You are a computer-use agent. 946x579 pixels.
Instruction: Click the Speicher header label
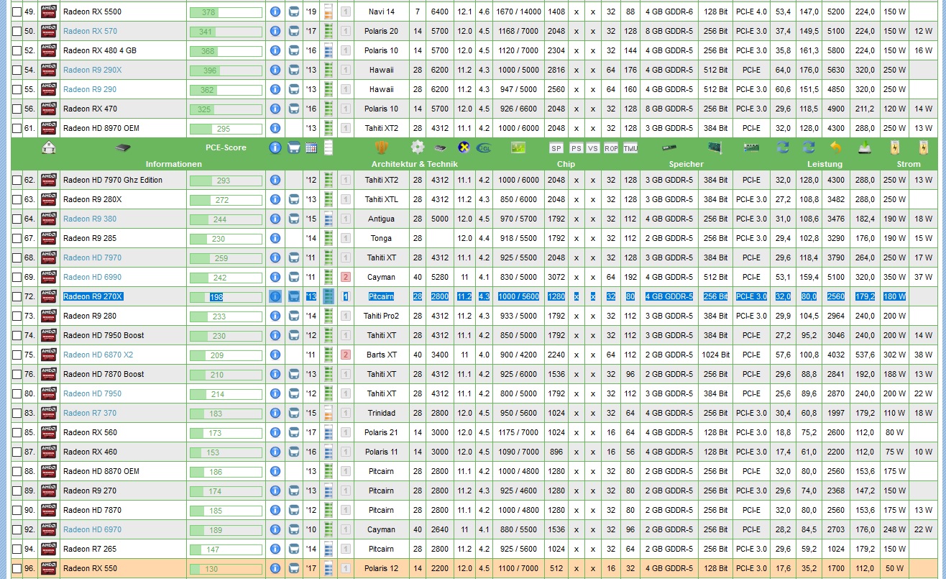[686, 164]
